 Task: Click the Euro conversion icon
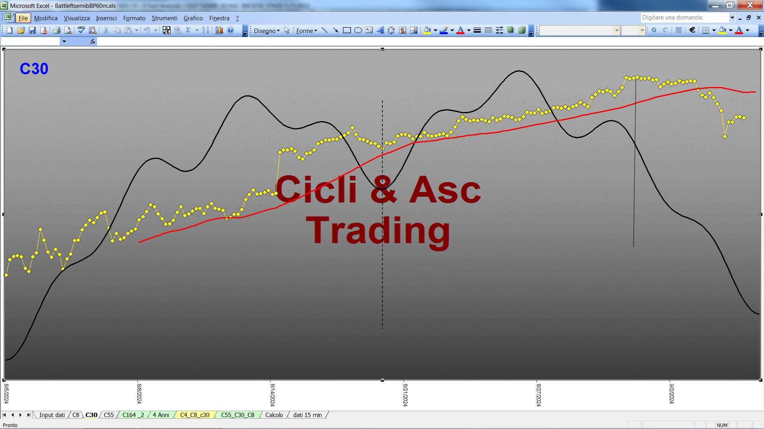[167, 31]
